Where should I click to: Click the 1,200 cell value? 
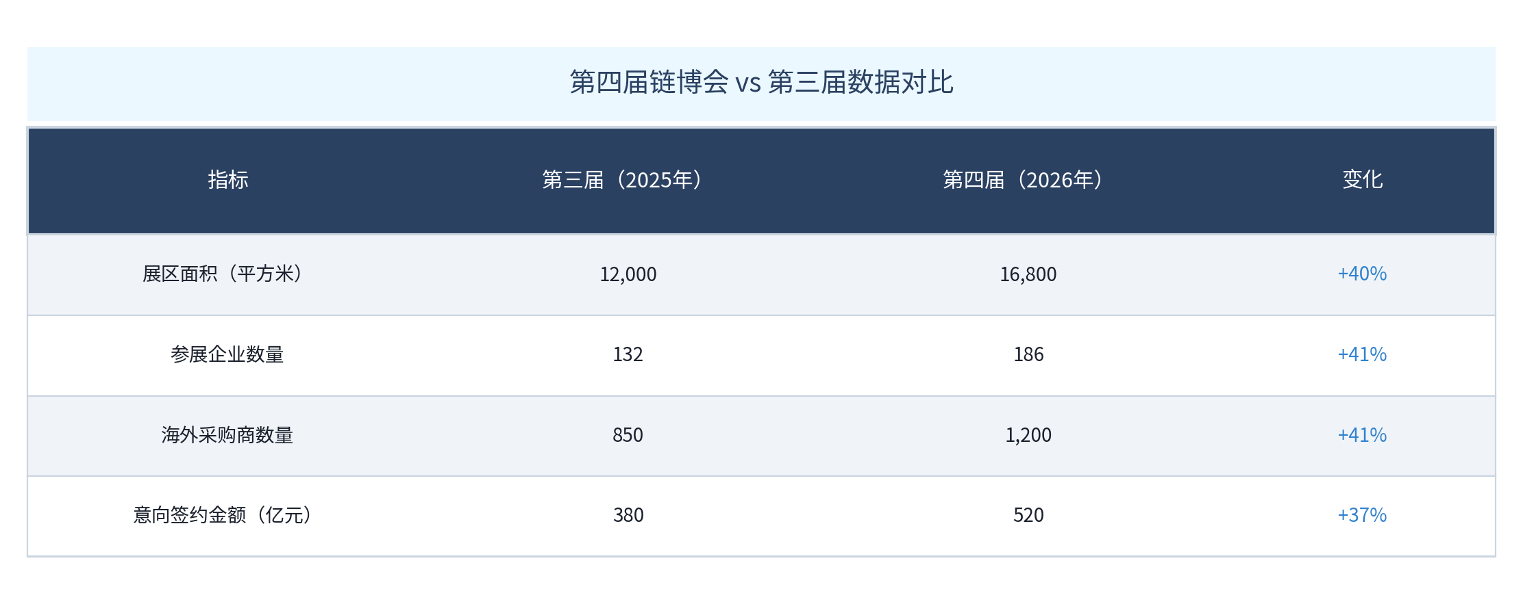coord(1028,435)
